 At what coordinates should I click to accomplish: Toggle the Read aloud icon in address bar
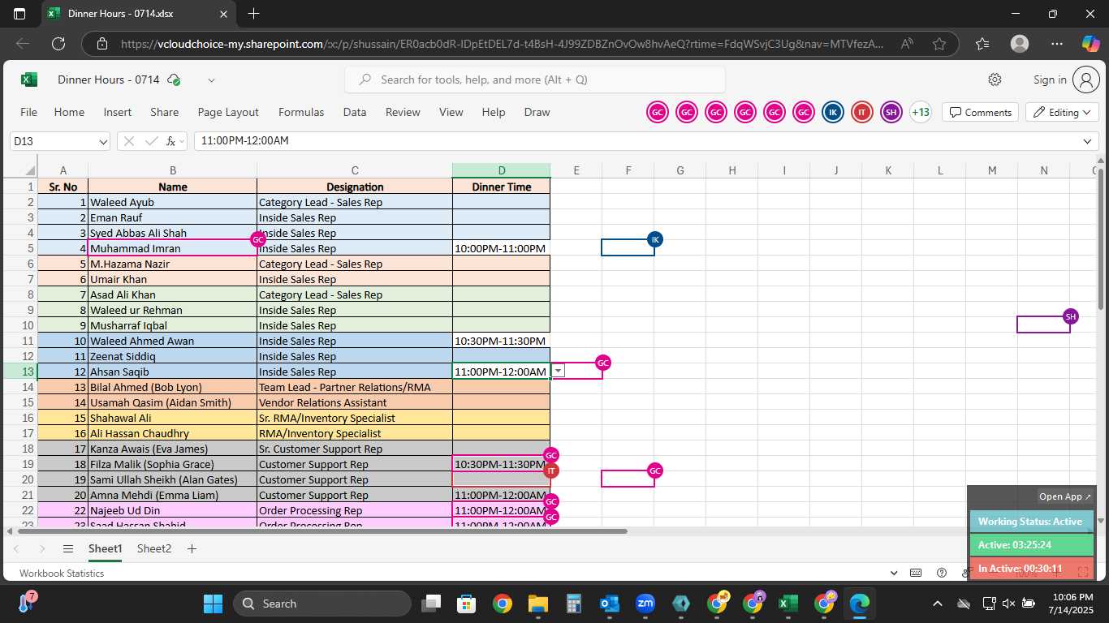(907, 44)
